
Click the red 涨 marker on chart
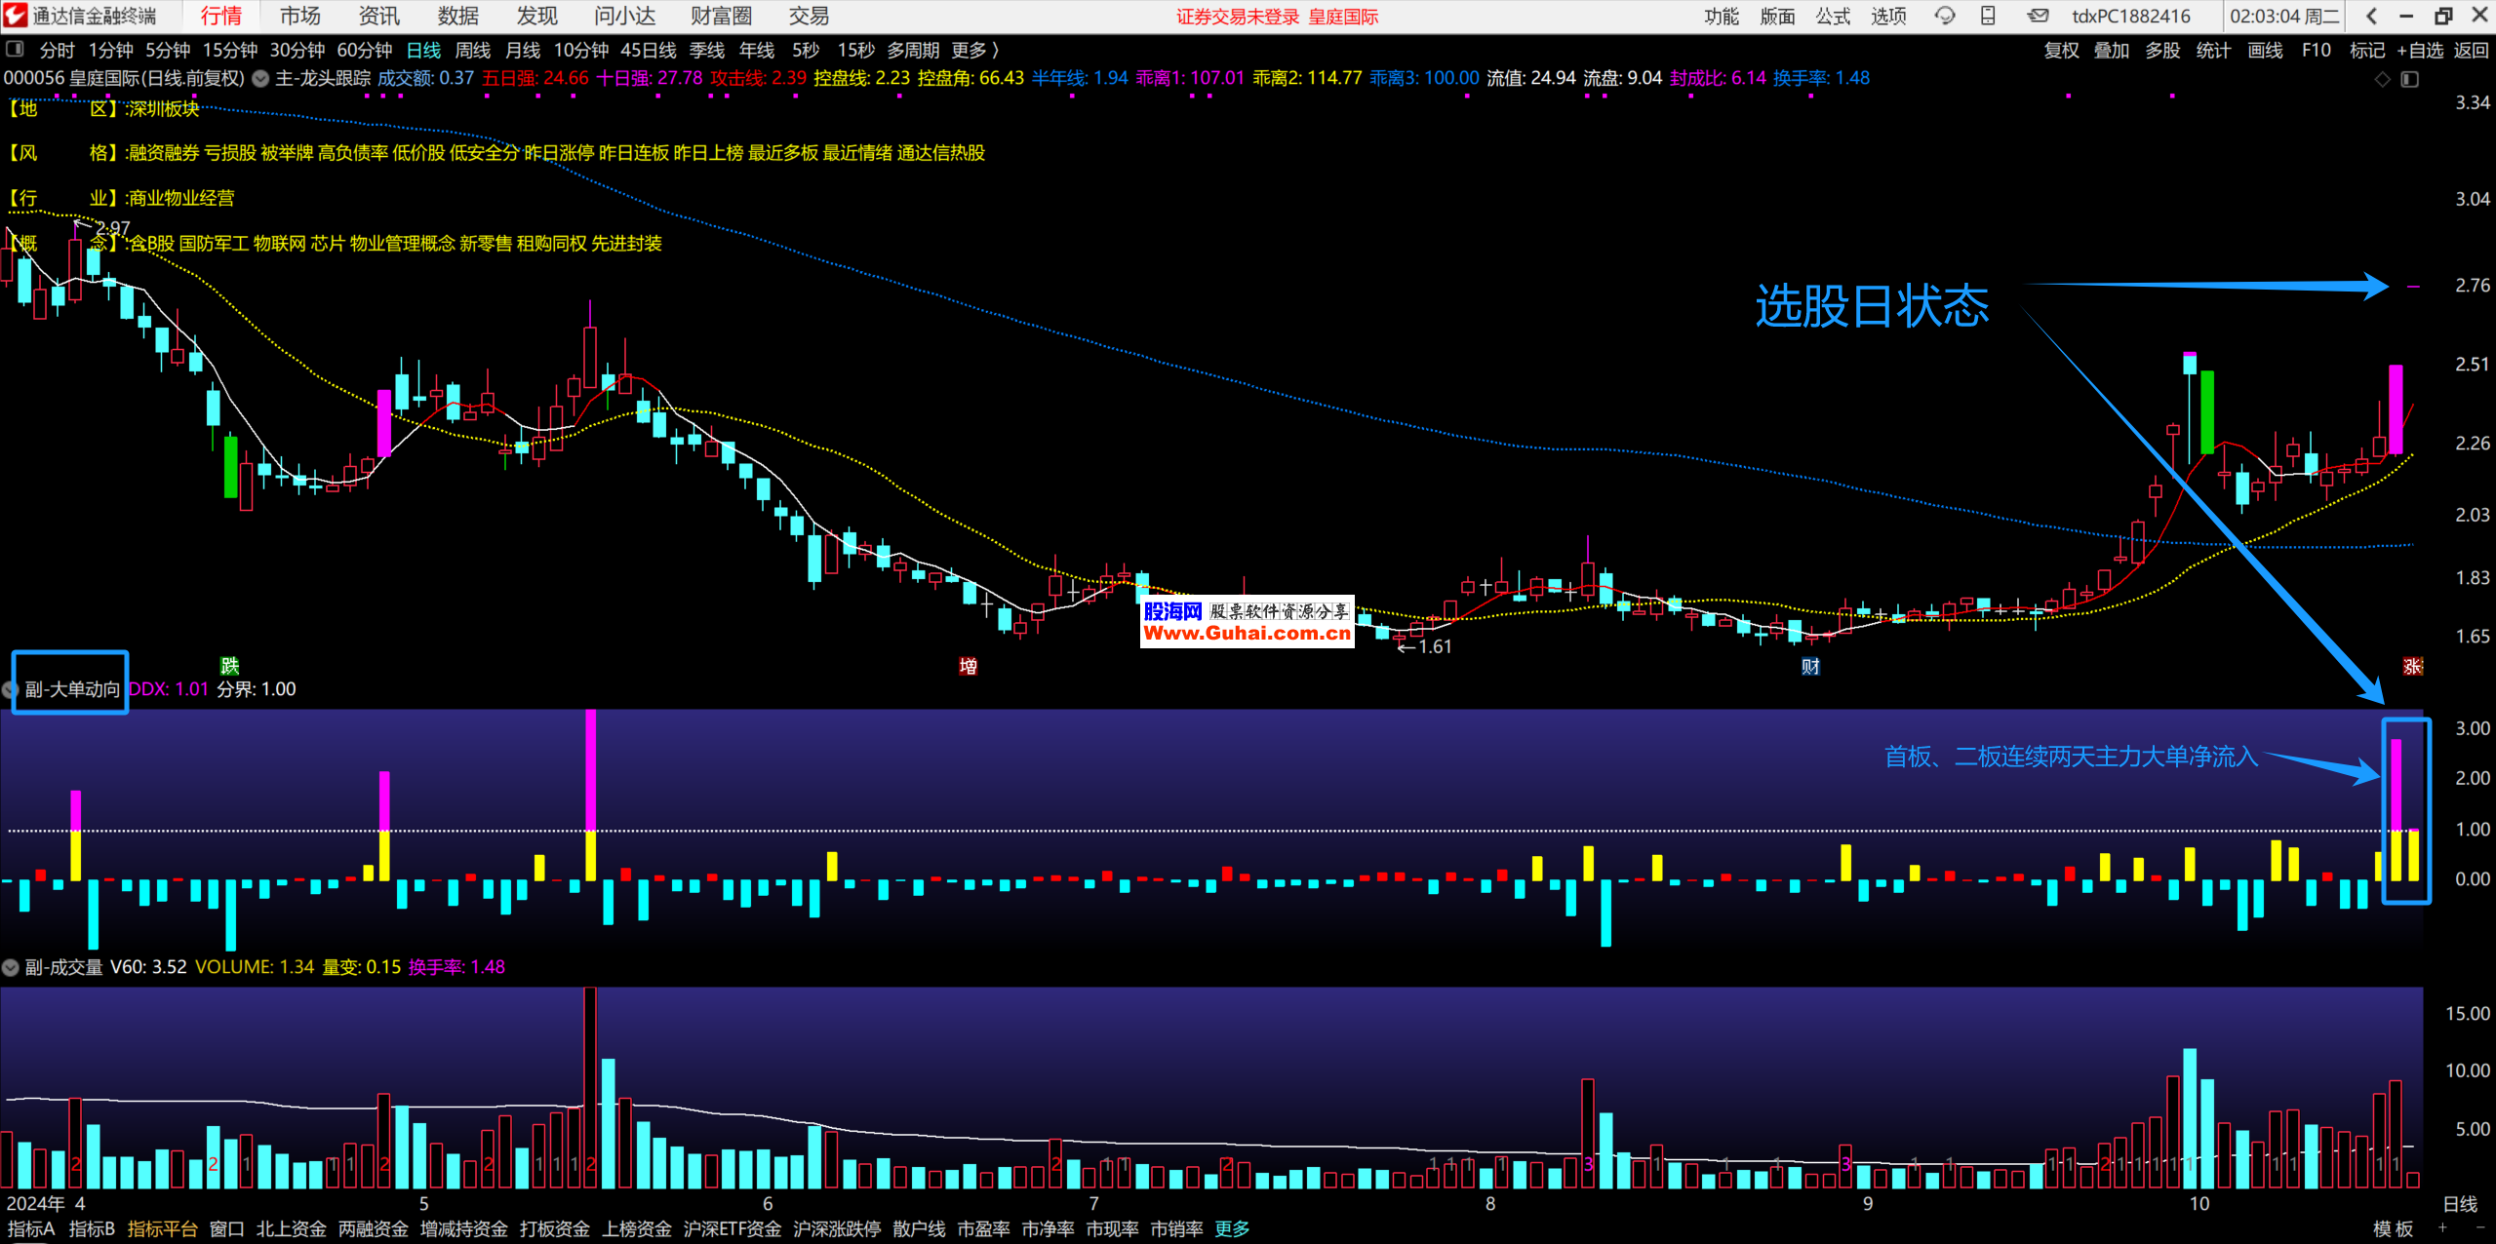(x=2412, y=666)
